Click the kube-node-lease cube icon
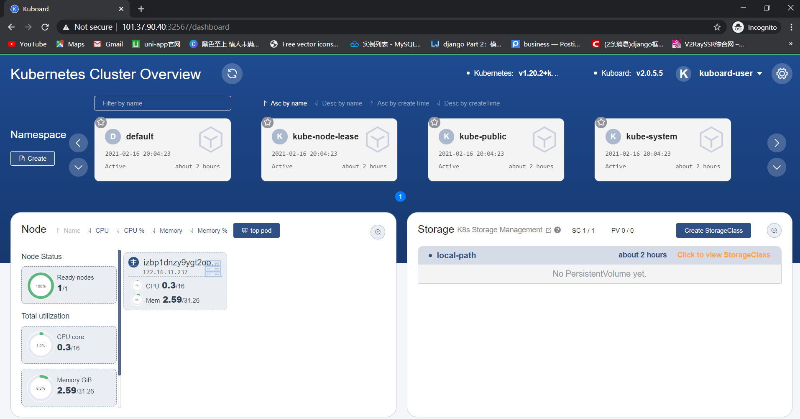Image resolution: width=800 pixels, height=419 pixels. pos(378,140)
